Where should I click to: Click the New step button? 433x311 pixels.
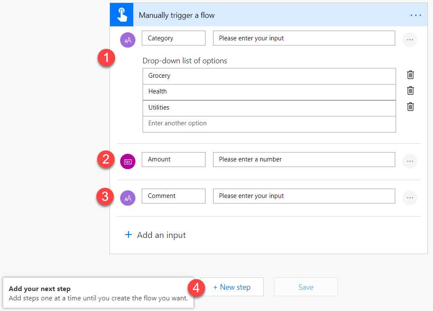click(232, 287)
